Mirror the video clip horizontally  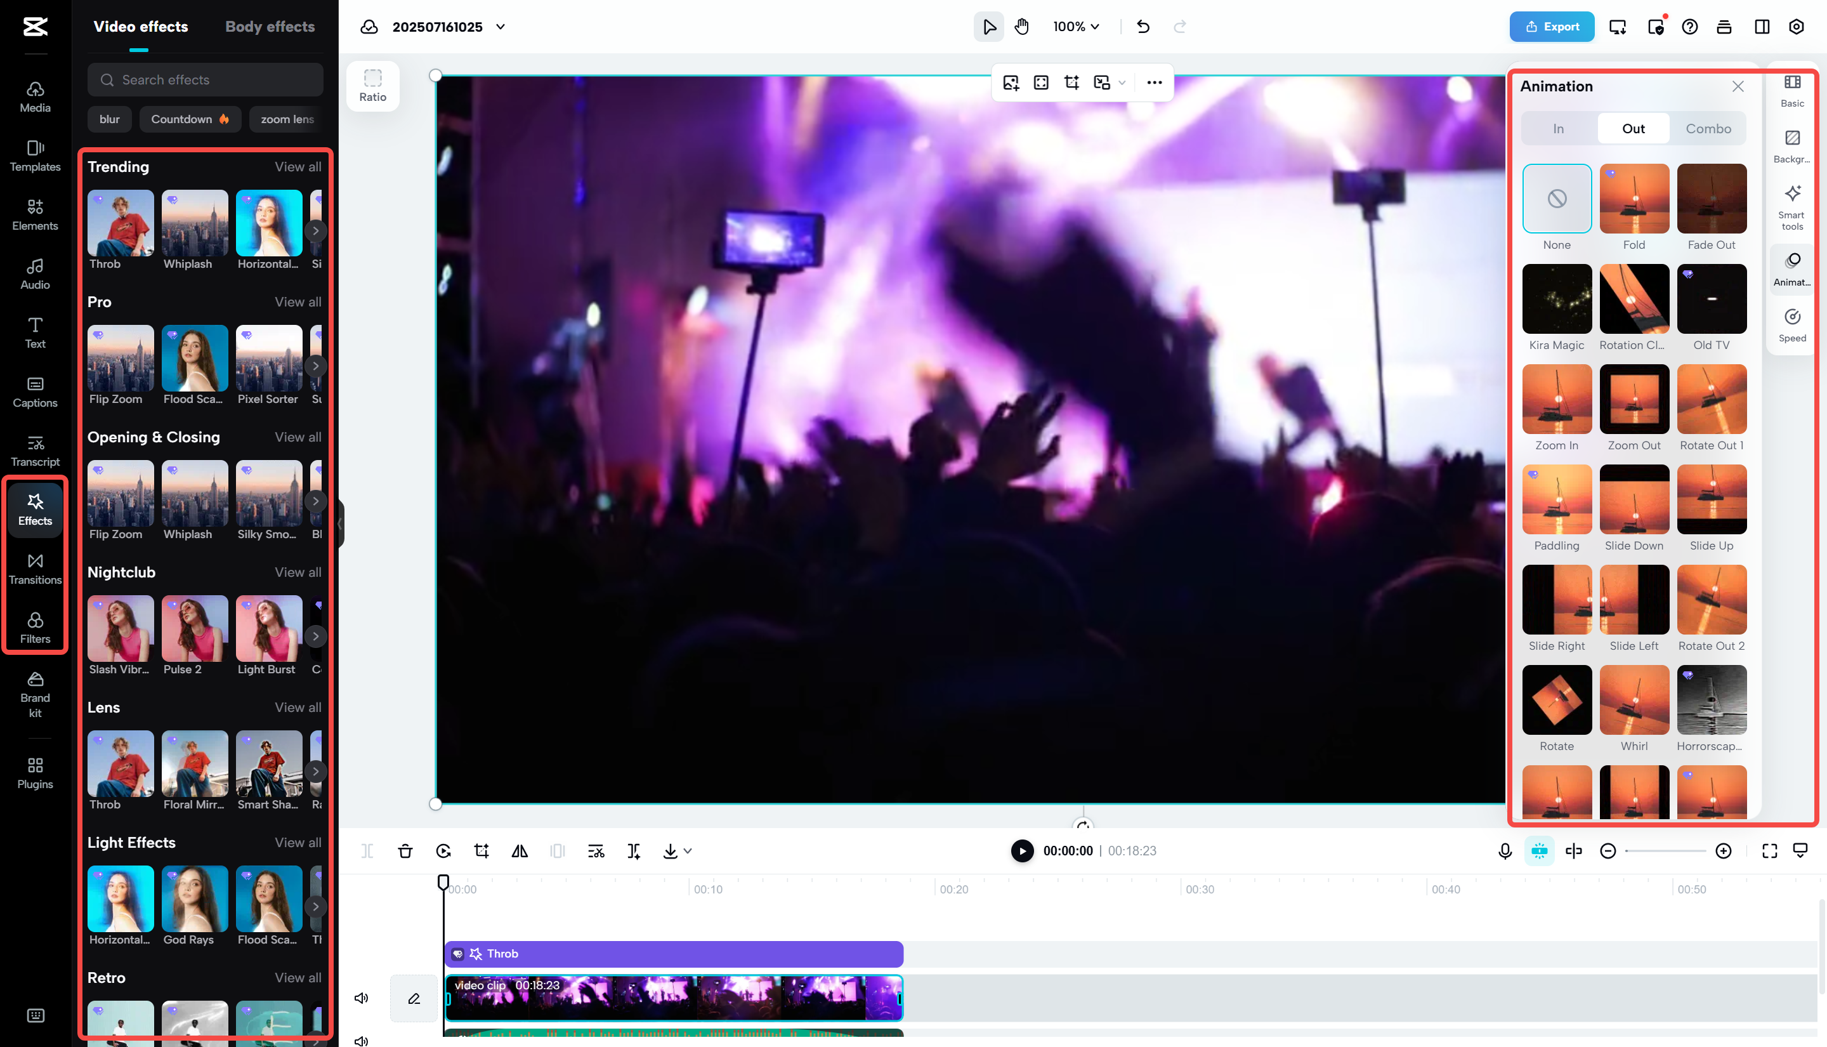(519, 851)
